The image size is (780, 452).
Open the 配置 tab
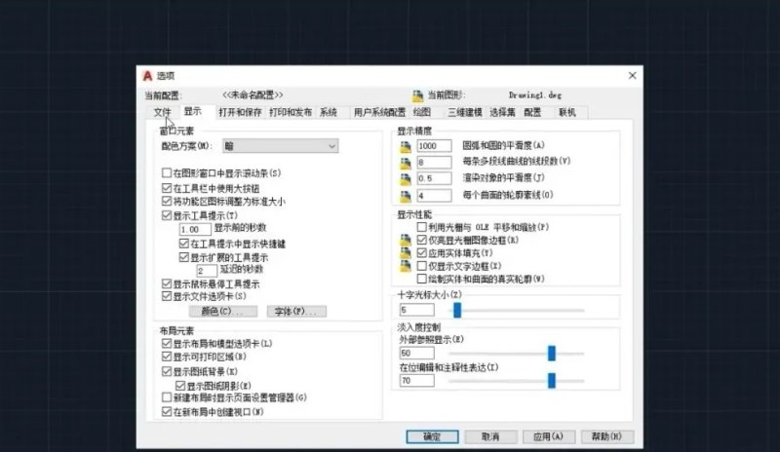(532, 112)
